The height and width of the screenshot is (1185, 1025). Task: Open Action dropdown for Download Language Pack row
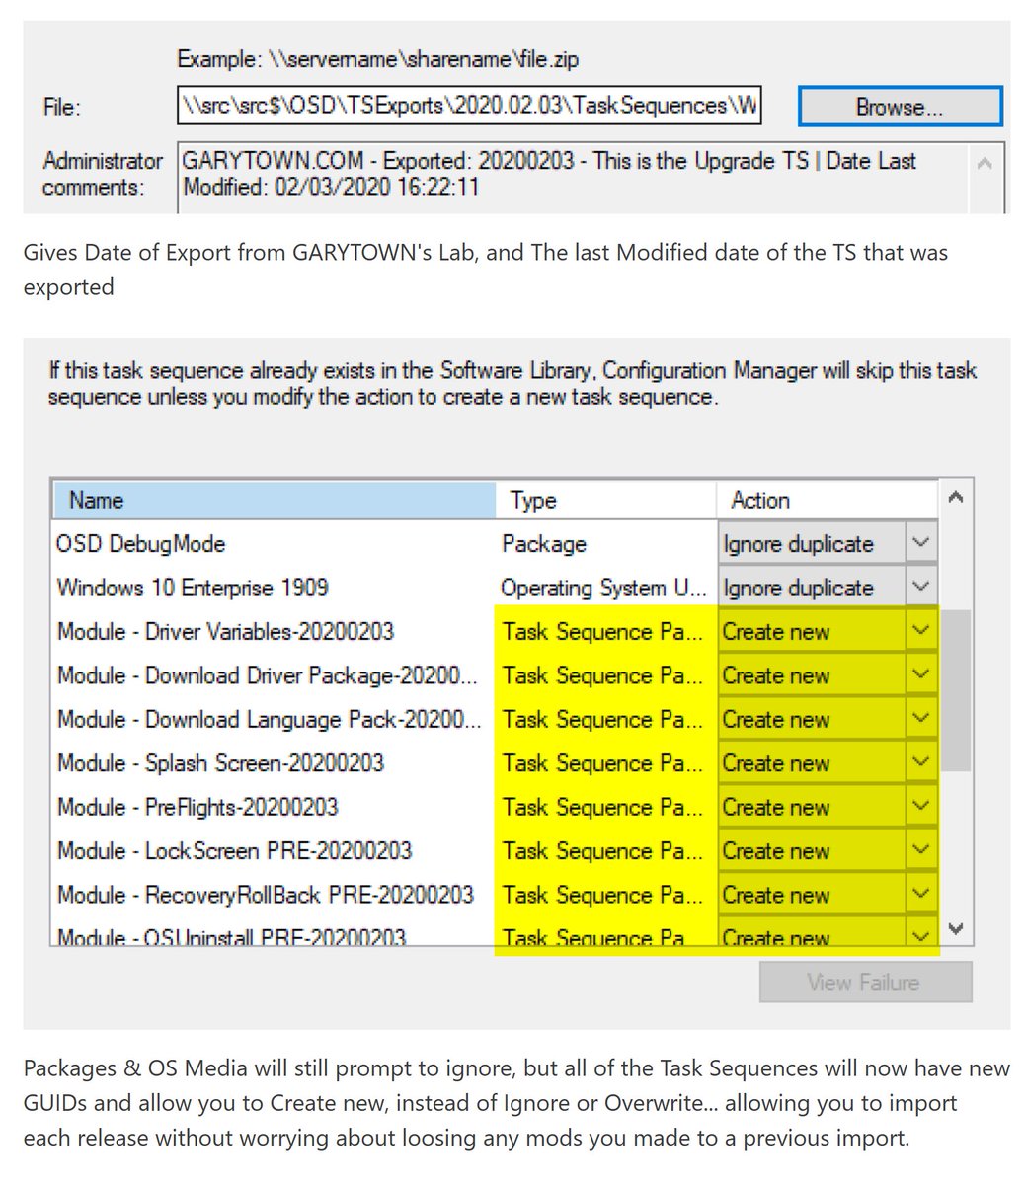[x=920, y=719]
